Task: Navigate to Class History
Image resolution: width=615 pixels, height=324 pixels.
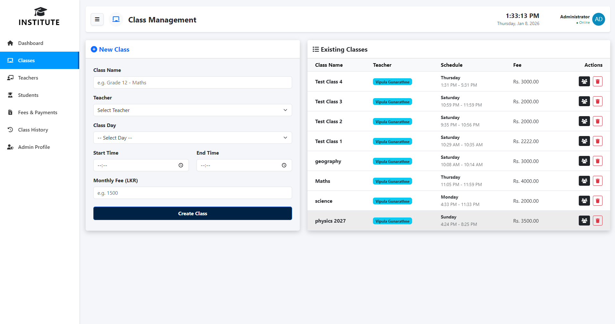Action: [33, 130]
